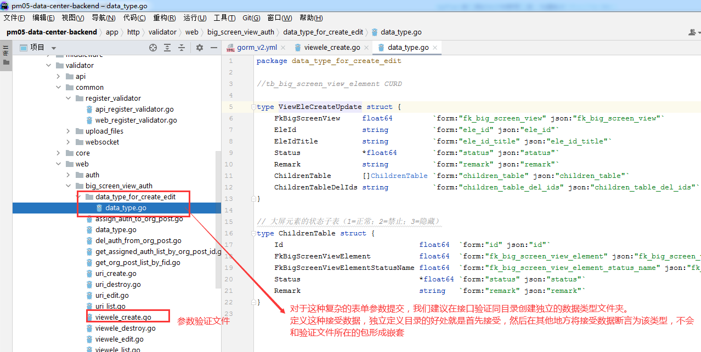Close the gorm_v2.yml tab

(284, 48)
